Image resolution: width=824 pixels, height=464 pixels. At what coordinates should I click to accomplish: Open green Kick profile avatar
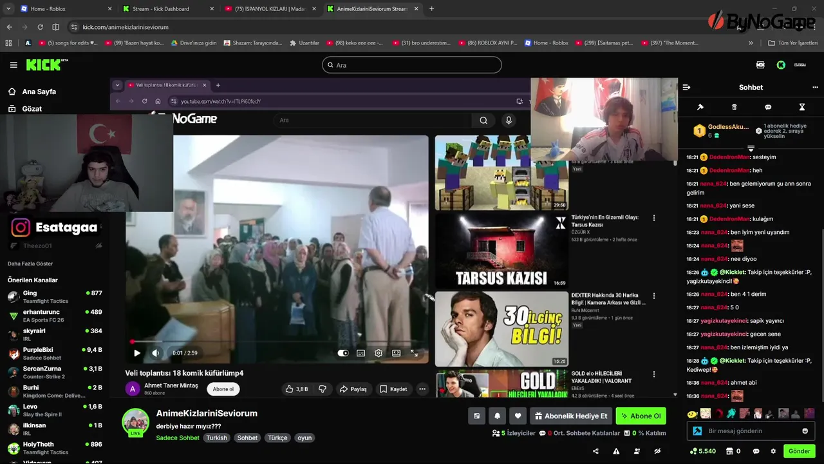tap(781, 65)
